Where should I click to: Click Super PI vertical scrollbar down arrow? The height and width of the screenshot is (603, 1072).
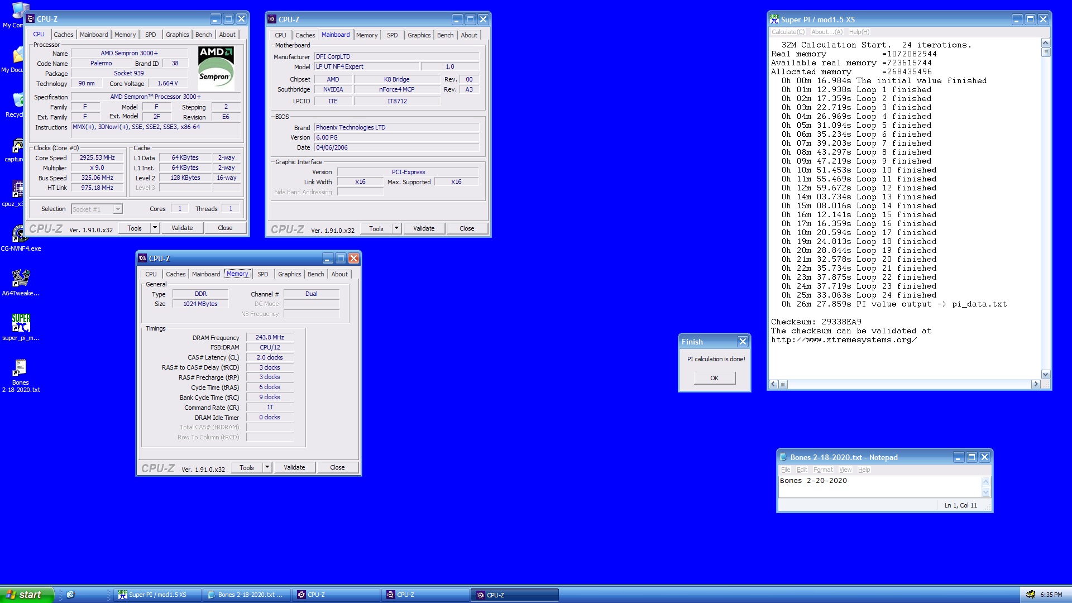point(1046,375)
